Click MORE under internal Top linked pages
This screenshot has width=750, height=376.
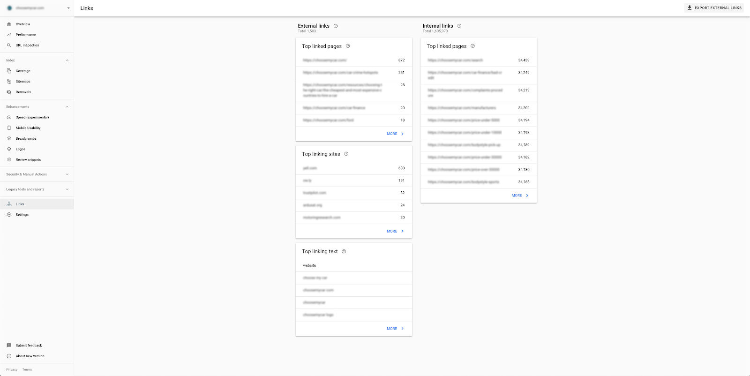pyautogui.click(x=520, y=196)
